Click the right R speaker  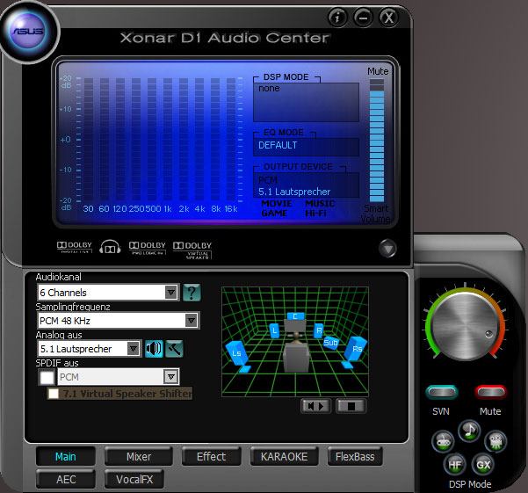tap(319, 330)
